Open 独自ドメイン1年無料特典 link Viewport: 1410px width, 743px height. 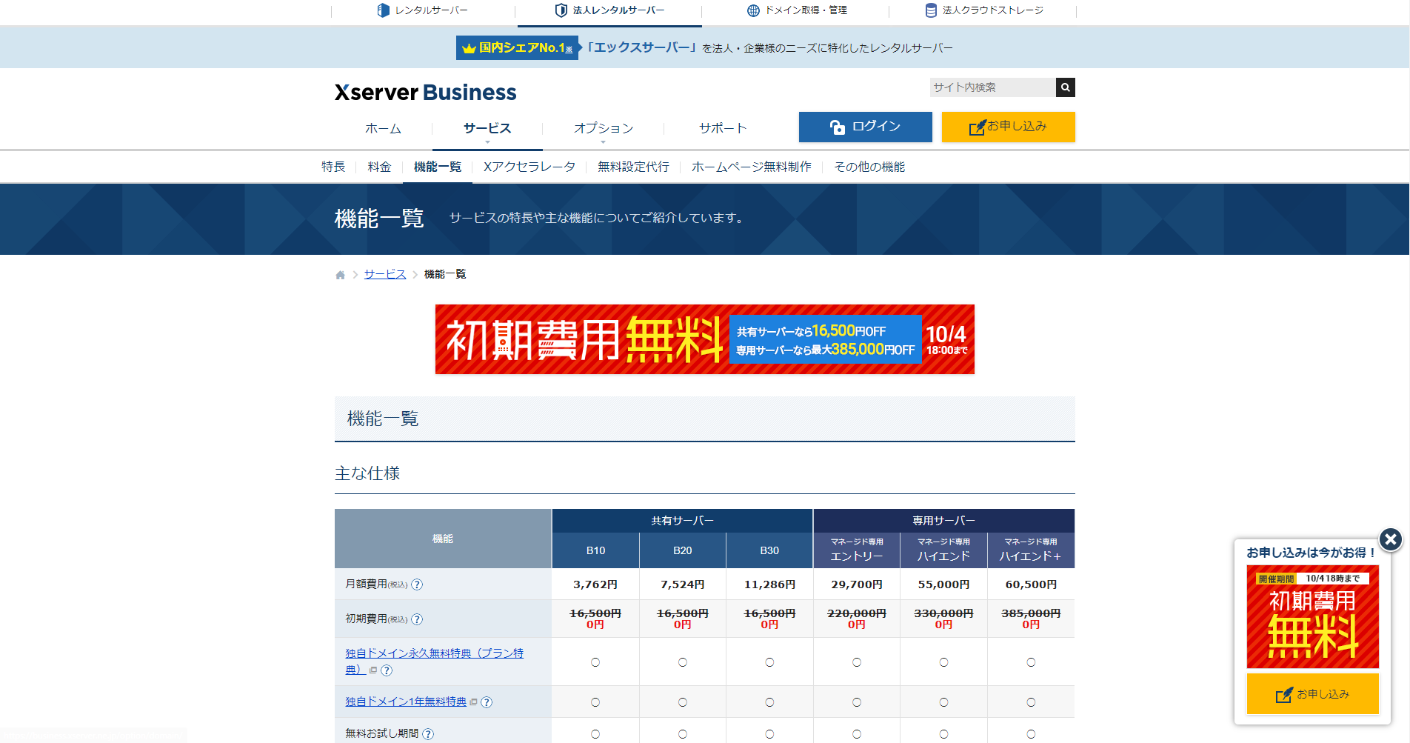406,702
